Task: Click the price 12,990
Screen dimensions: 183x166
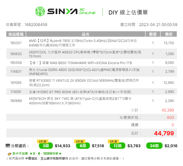Action: 169,83
